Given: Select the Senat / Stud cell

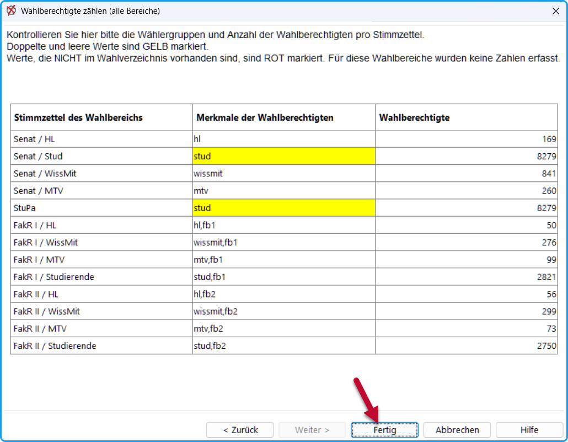Looking at the screenshot, I should click(101, 157).
